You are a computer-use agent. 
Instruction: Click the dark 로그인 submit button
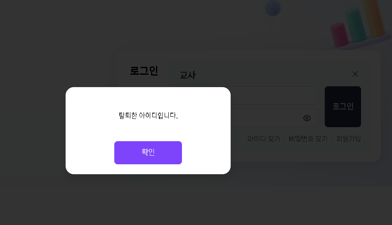tap(343, 107)
